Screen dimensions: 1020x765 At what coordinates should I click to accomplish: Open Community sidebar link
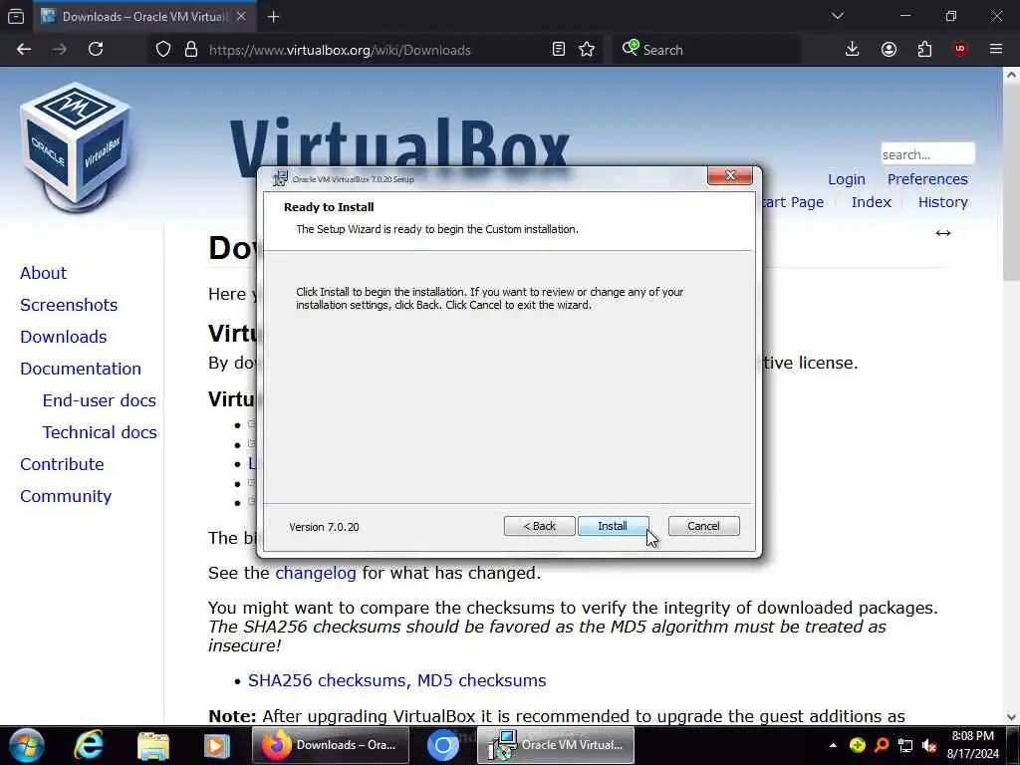[x=66, y=496]
